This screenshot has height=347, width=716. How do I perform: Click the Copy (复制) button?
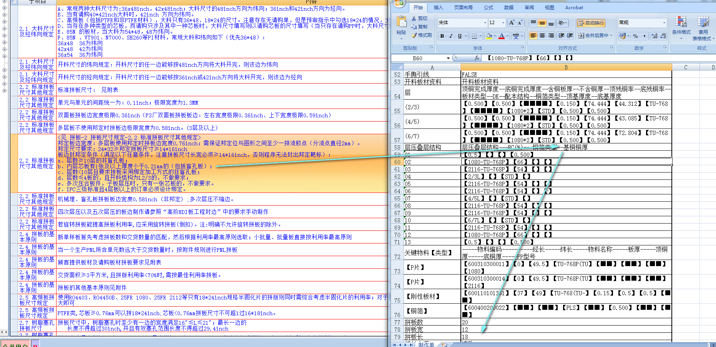coord(419,27)
